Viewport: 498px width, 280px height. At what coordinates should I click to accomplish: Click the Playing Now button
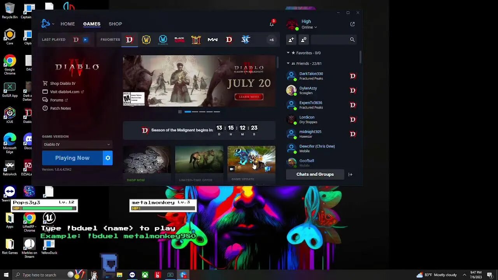point(72,158)
